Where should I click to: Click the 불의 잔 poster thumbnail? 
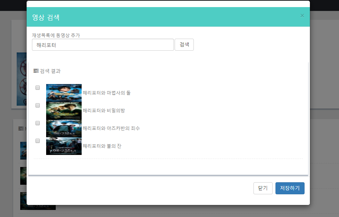point(64,146)
